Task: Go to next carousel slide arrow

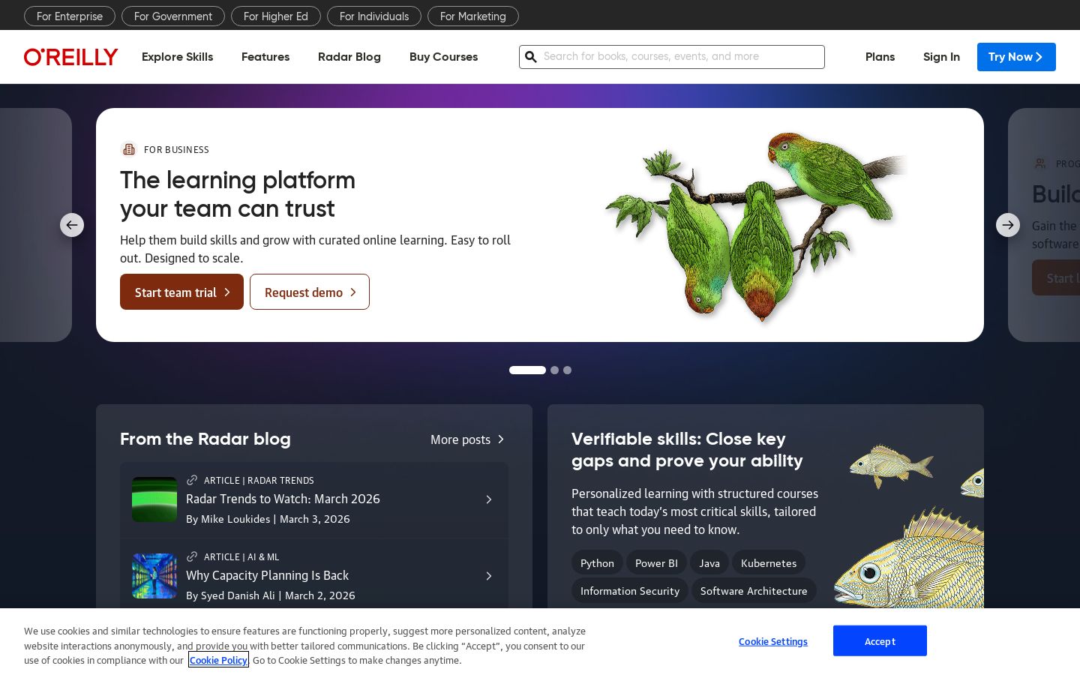Action: coord(1008,225)
